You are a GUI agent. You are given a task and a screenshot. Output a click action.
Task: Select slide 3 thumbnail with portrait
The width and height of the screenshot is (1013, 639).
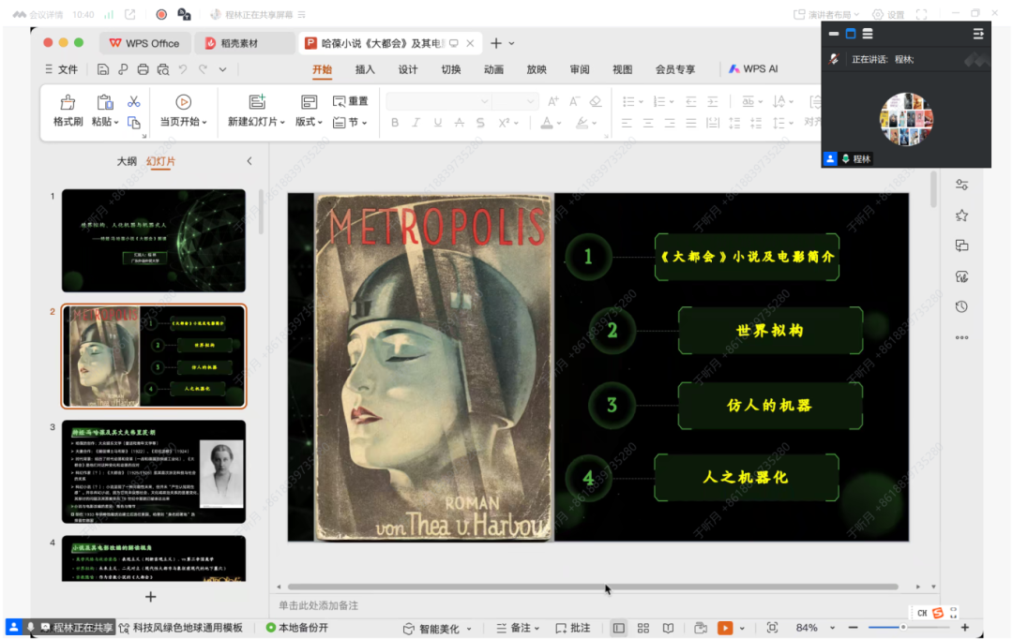pyautogui.click(x=154, y=471)
